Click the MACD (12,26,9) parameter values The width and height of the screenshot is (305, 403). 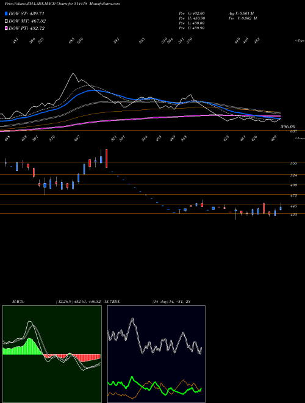(85, 302)
